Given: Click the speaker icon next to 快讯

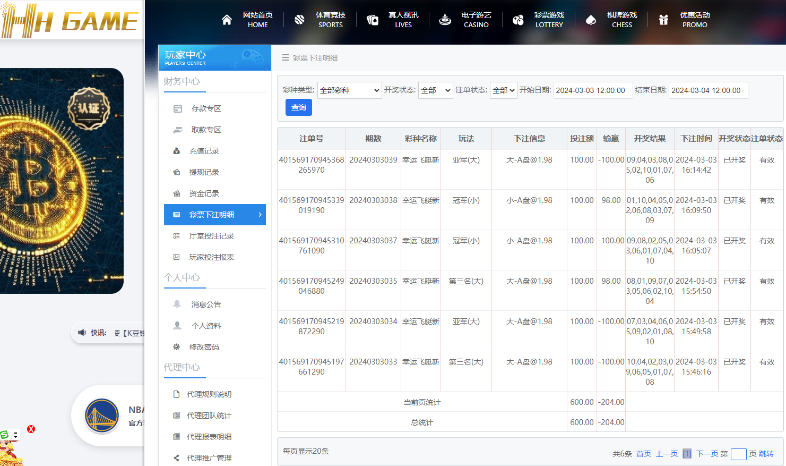Looking at the screenshot, I should pyautogui.click(x=82, y=333).
